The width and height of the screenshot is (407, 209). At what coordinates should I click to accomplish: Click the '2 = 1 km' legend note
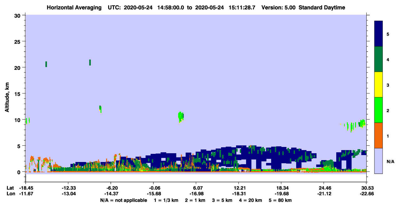pos(195,200)
